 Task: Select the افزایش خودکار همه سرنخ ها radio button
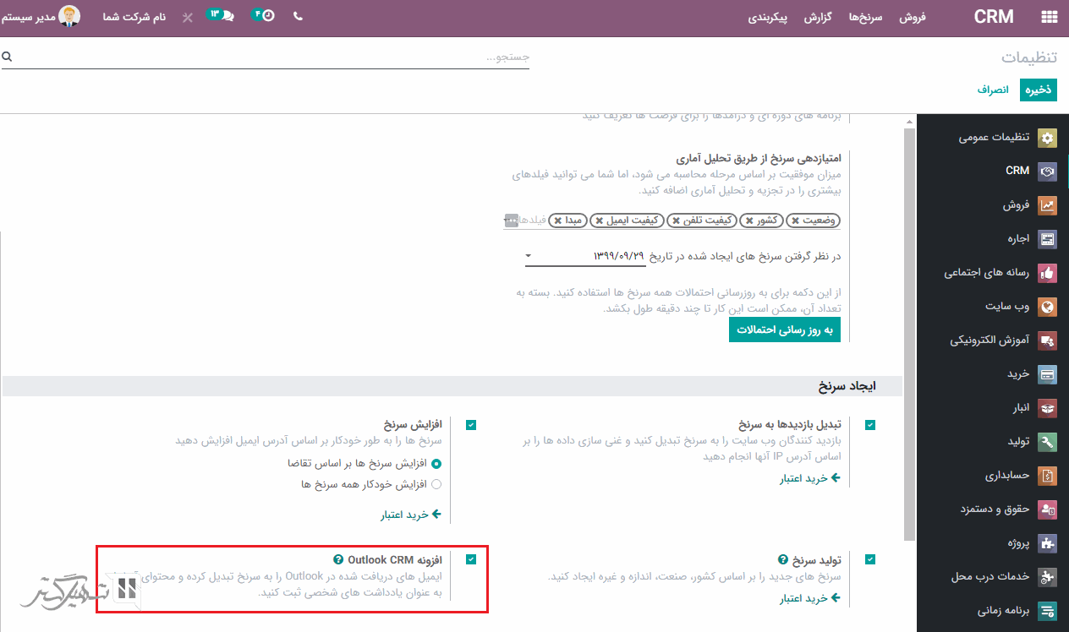[x=436, y=483]
